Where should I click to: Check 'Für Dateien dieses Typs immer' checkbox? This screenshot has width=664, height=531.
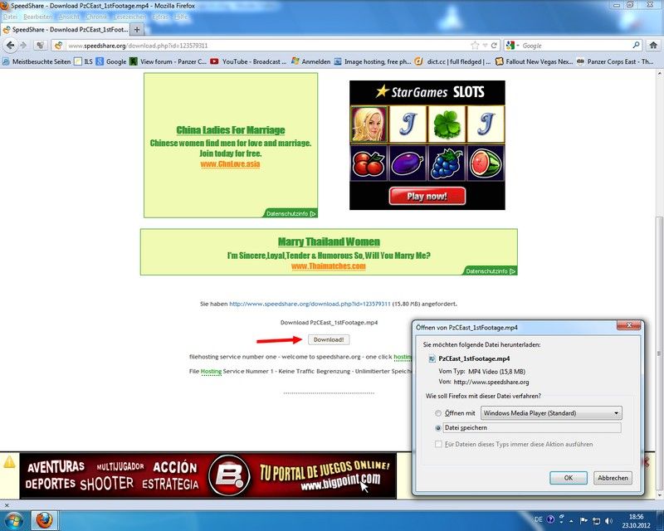point(438,444)
